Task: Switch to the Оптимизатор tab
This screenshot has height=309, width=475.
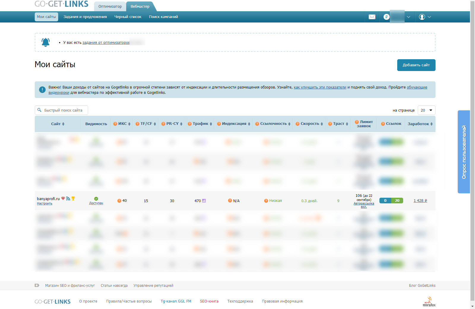Action: (x=110, y=6)
